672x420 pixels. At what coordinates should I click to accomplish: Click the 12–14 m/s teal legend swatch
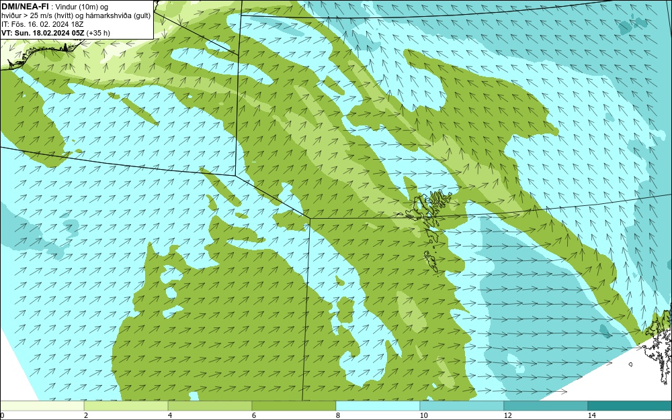click(x=546, y=406)
